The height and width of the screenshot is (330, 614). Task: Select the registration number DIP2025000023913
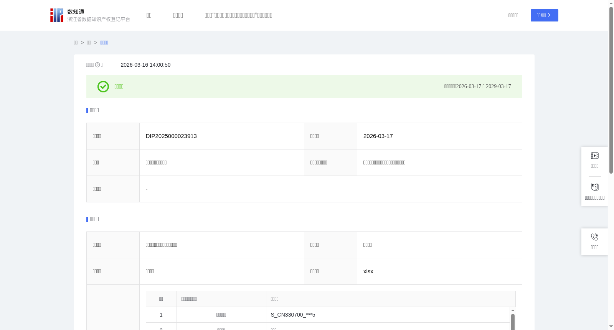pos(171,136)
